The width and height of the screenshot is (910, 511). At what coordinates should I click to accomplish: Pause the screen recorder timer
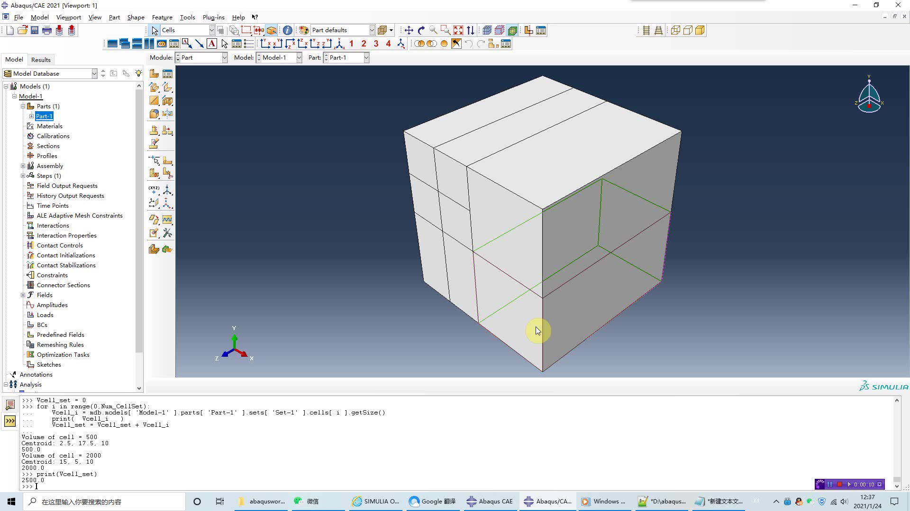(829, 484)
